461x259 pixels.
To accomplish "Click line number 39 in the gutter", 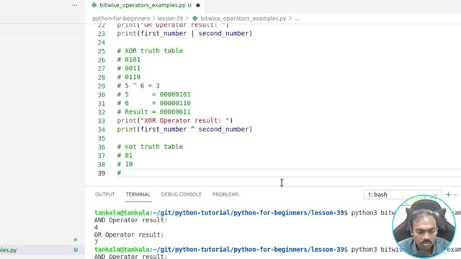I will click(x=101, y=173).
